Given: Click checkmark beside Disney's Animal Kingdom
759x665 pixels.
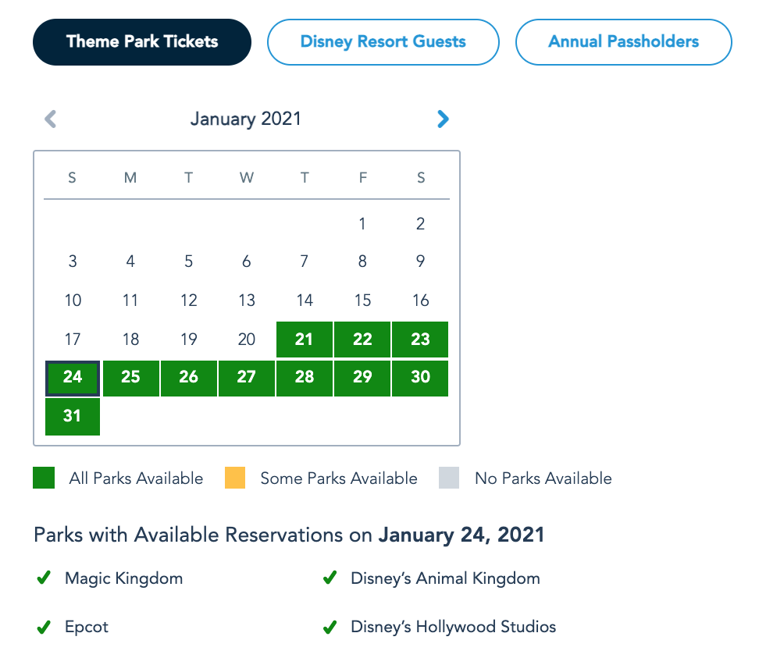Looking at the screenshot, I should point(330,578).
